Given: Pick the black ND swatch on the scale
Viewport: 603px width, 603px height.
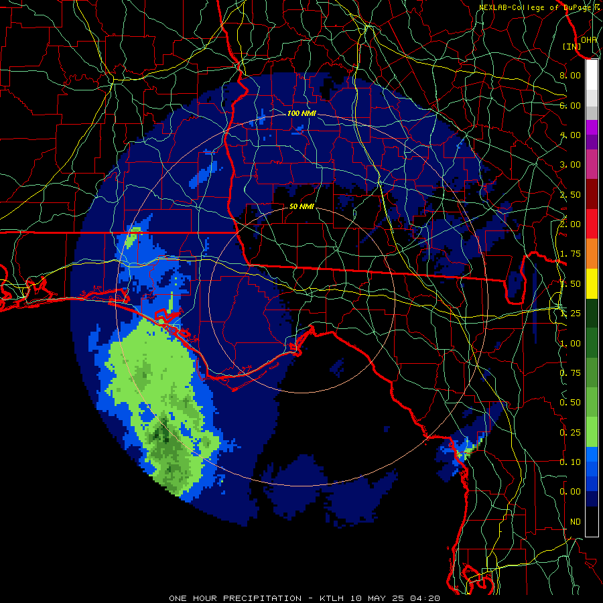Looking at the screenshot, I should coord(592,521).
